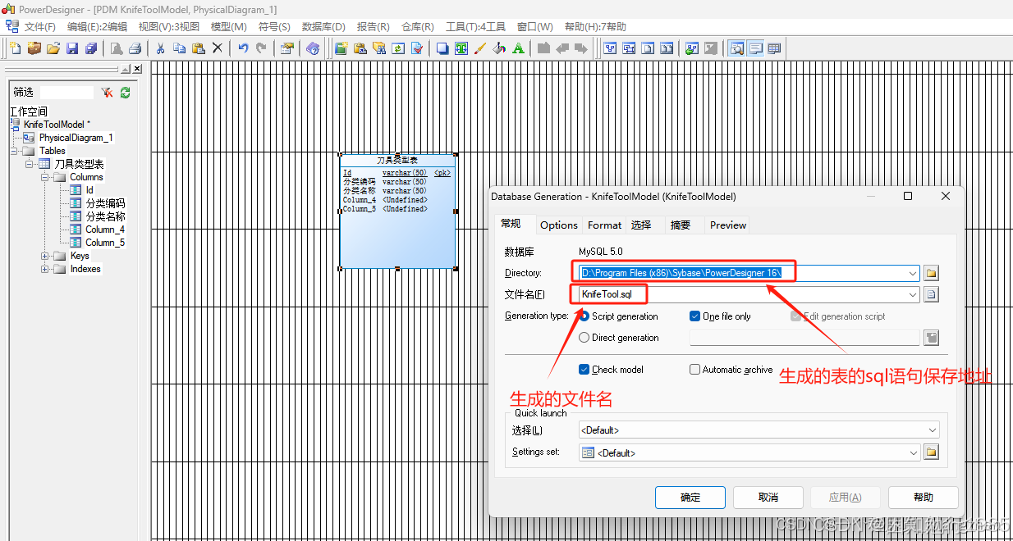Click edit file icon beside file name field
1013x541 pixels.
point(931,294)
